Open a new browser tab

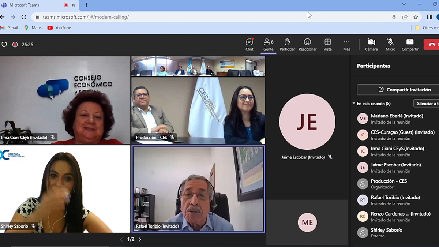86,5
